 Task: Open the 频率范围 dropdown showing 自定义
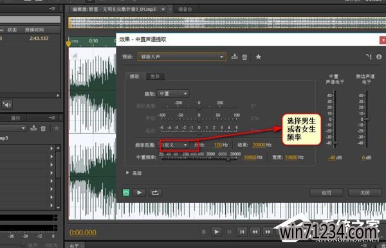pyautogui.click(x=173, y=145)
